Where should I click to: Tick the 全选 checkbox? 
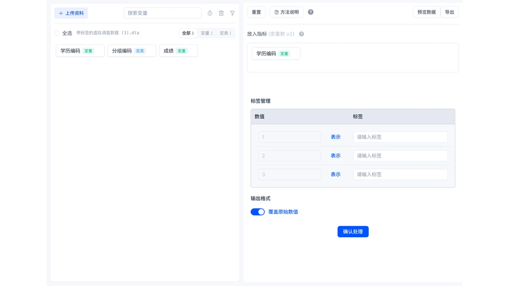pyautogui.click(x=57, y=33)
